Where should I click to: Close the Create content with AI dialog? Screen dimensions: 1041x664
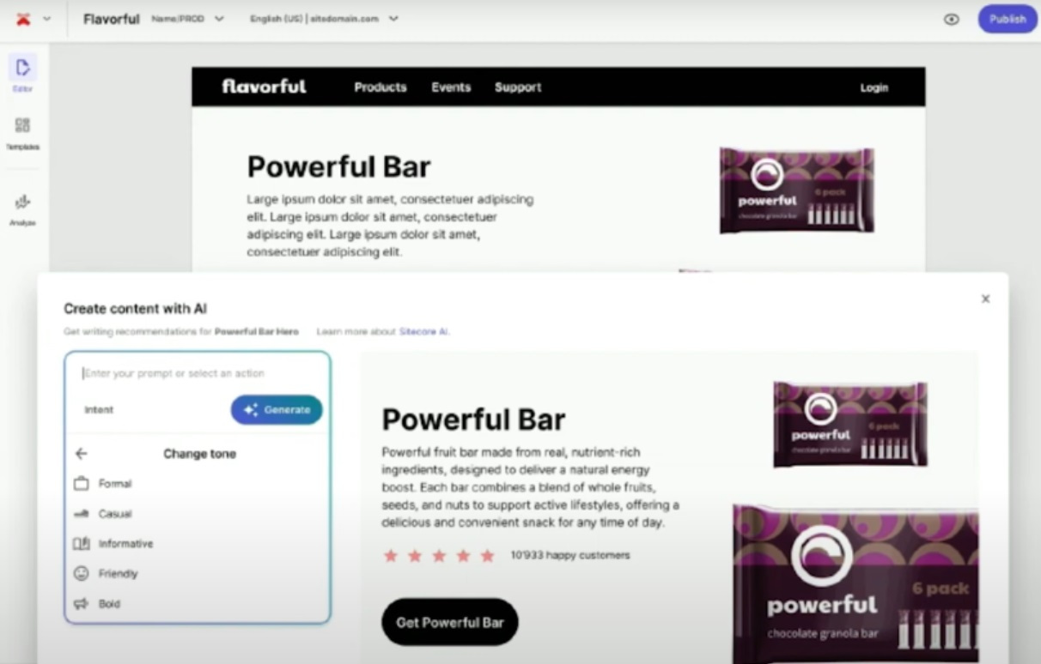pyautogui.click(x=985, y=299)
